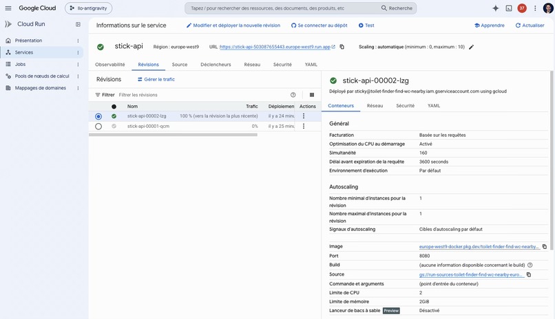Click the Google Cloud logo
This screenshot has width=555, height=319.
click(37, 8)
